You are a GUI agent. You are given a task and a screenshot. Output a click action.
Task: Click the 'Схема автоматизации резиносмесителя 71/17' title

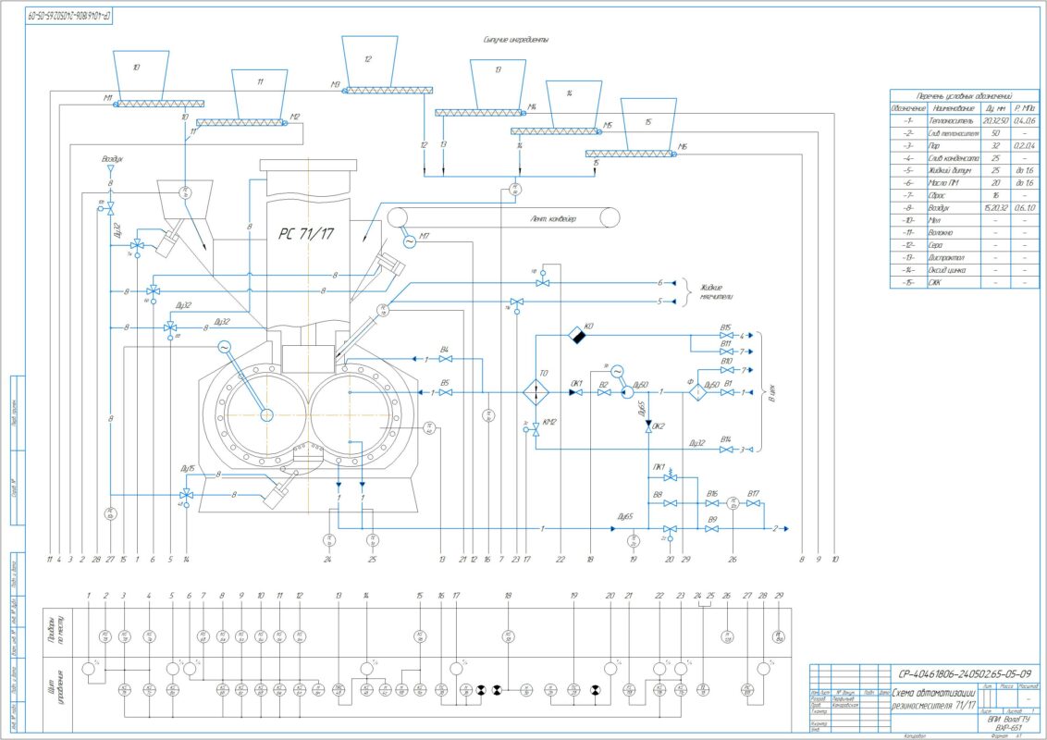pyautogui.click(x=934, y=699)
